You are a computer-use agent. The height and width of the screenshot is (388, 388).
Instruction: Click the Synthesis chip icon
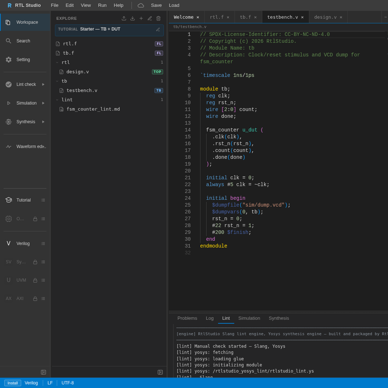click(x=8, y=122)
